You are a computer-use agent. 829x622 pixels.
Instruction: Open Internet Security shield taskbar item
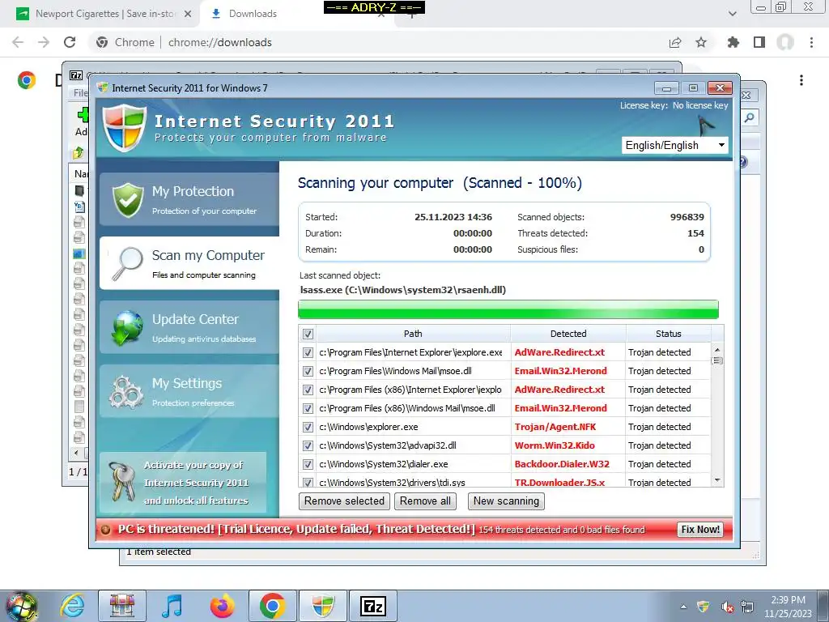(x=323, y=606)
